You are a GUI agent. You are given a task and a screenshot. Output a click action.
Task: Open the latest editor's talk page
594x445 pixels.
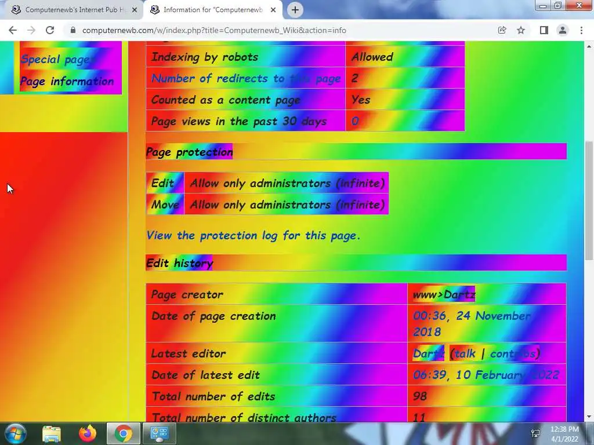(x=465, y=353)
